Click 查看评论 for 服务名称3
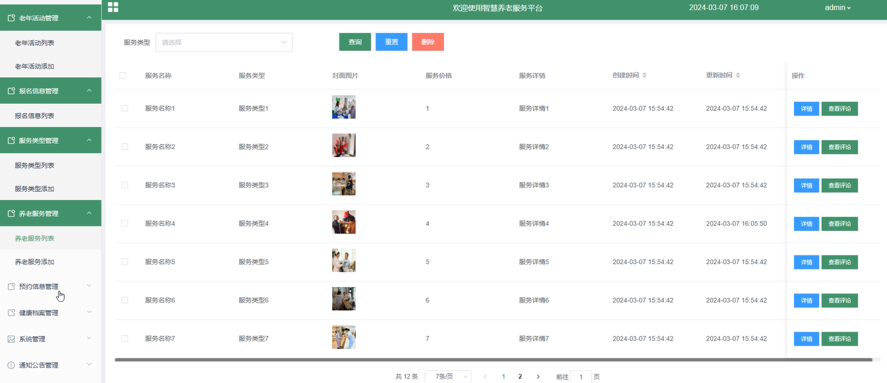 point(839,185)
